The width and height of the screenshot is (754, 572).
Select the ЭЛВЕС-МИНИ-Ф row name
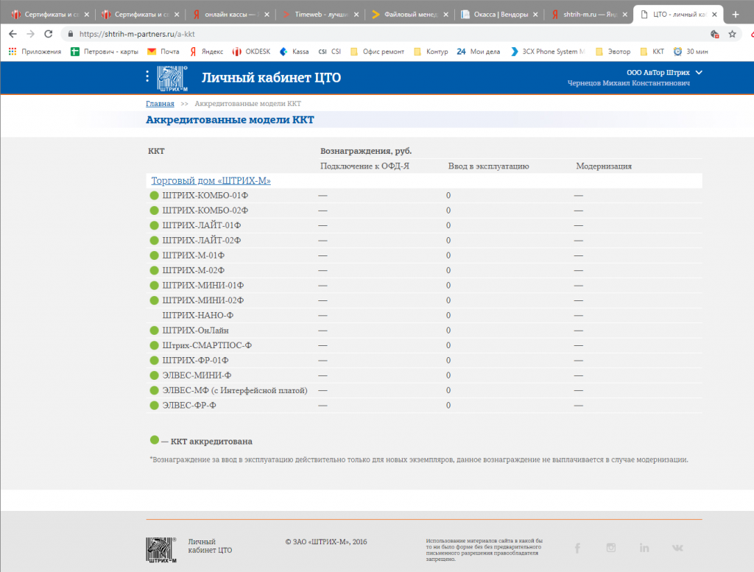tap(197, 375)
